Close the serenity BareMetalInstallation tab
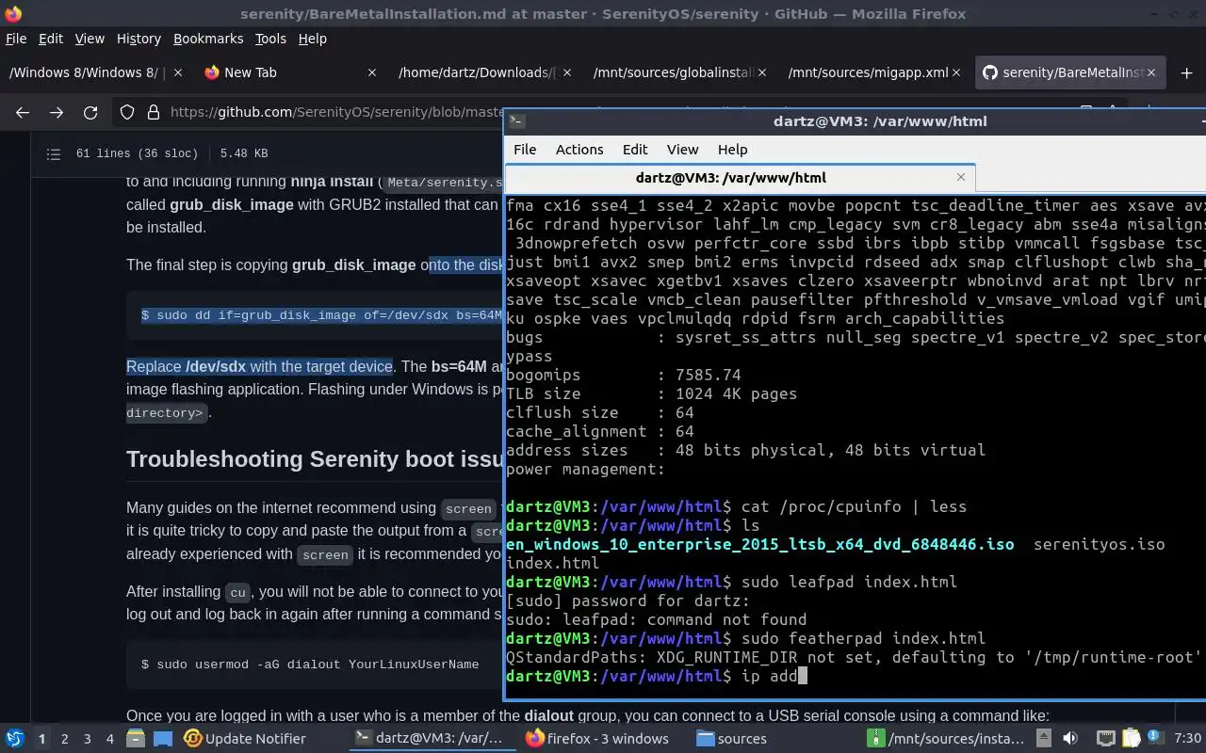Viewport: 1206px width, 753px height. pos(1151,72)
